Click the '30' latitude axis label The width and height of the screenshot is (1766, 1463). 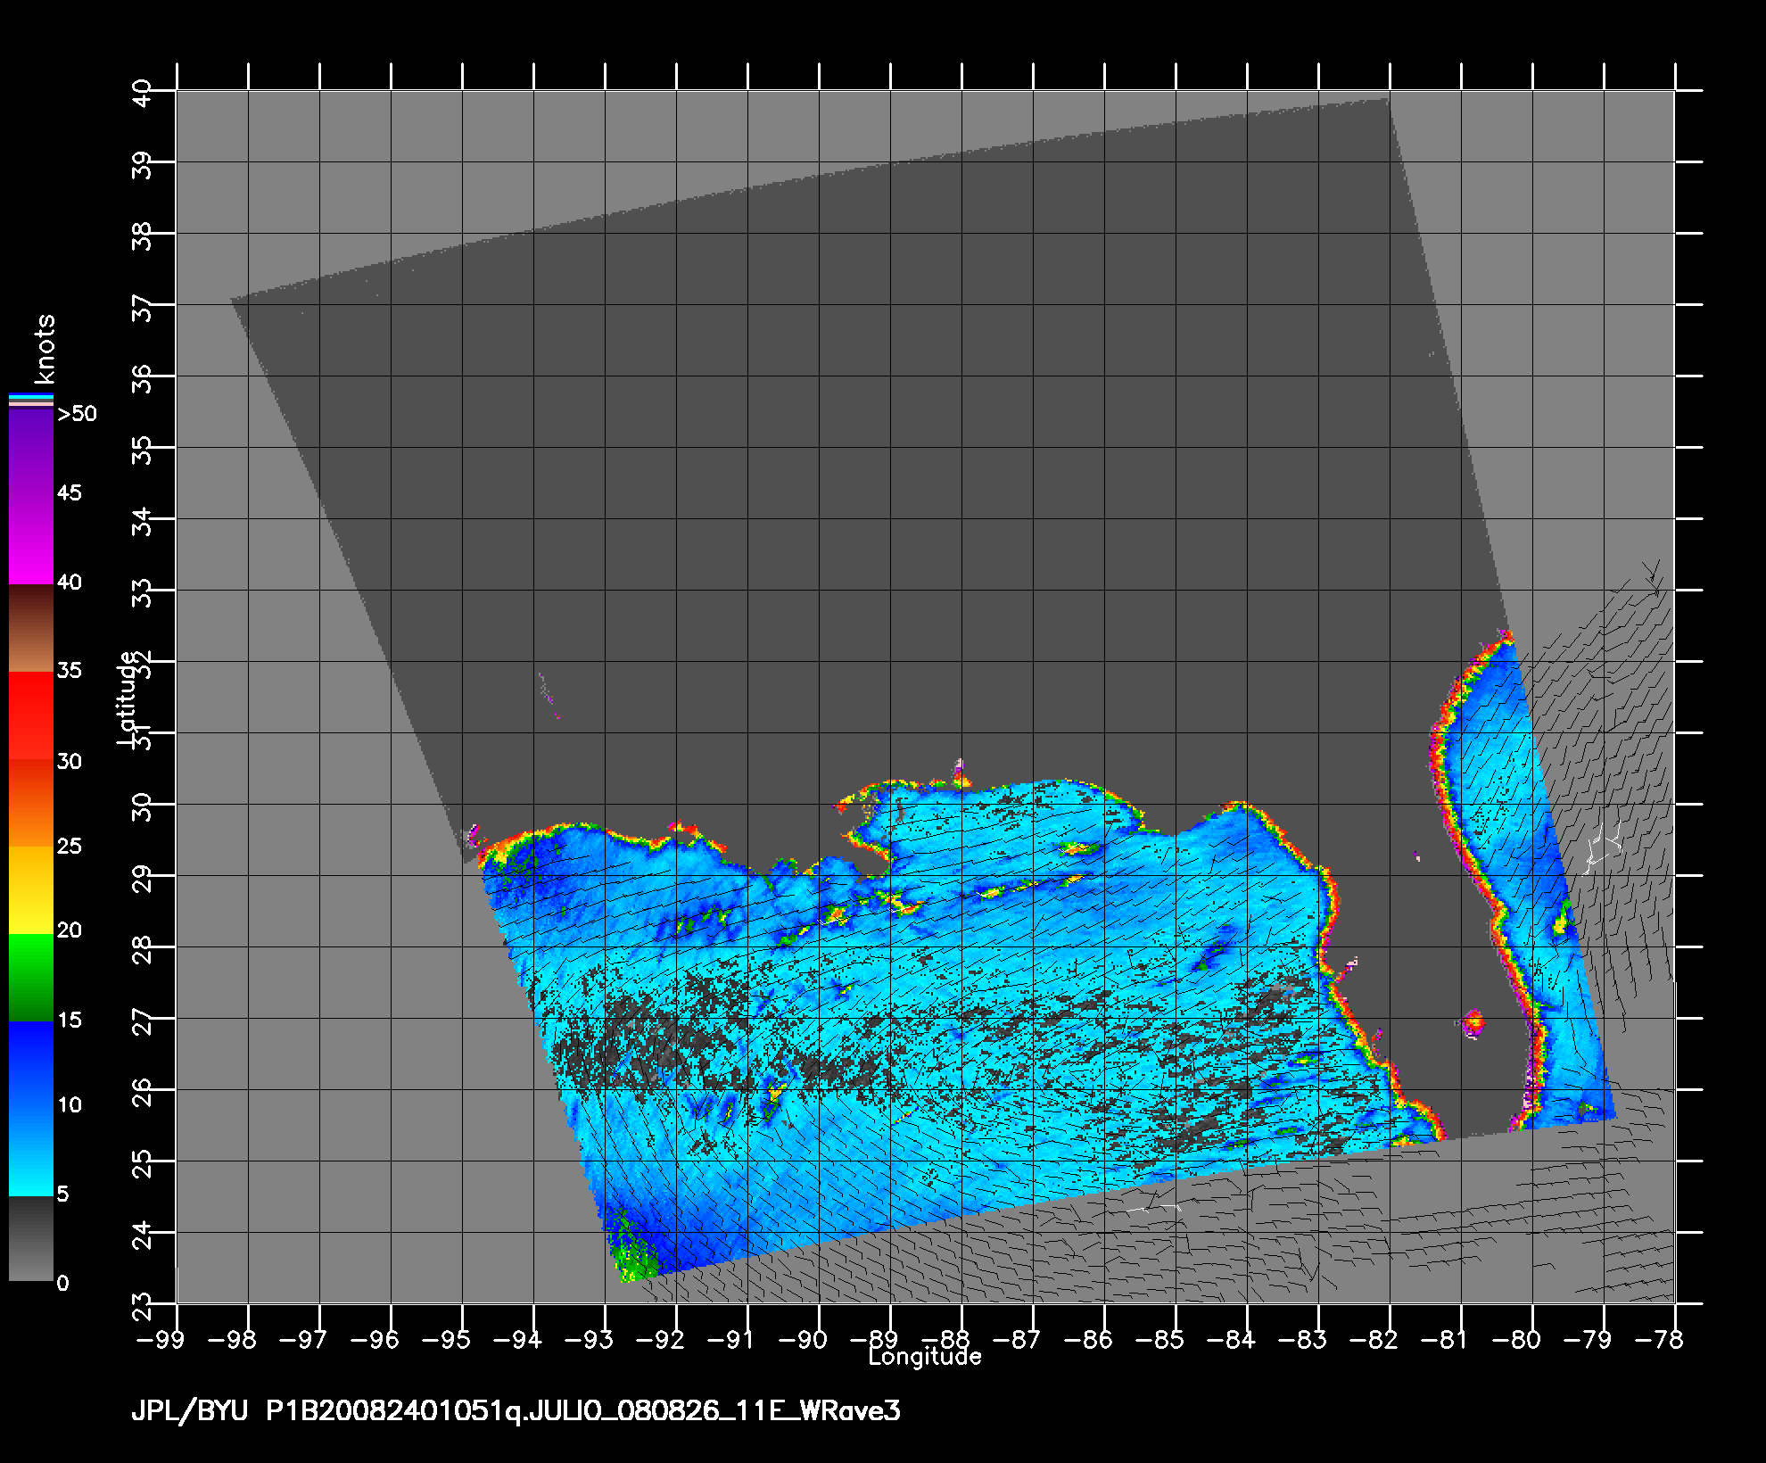142,808
